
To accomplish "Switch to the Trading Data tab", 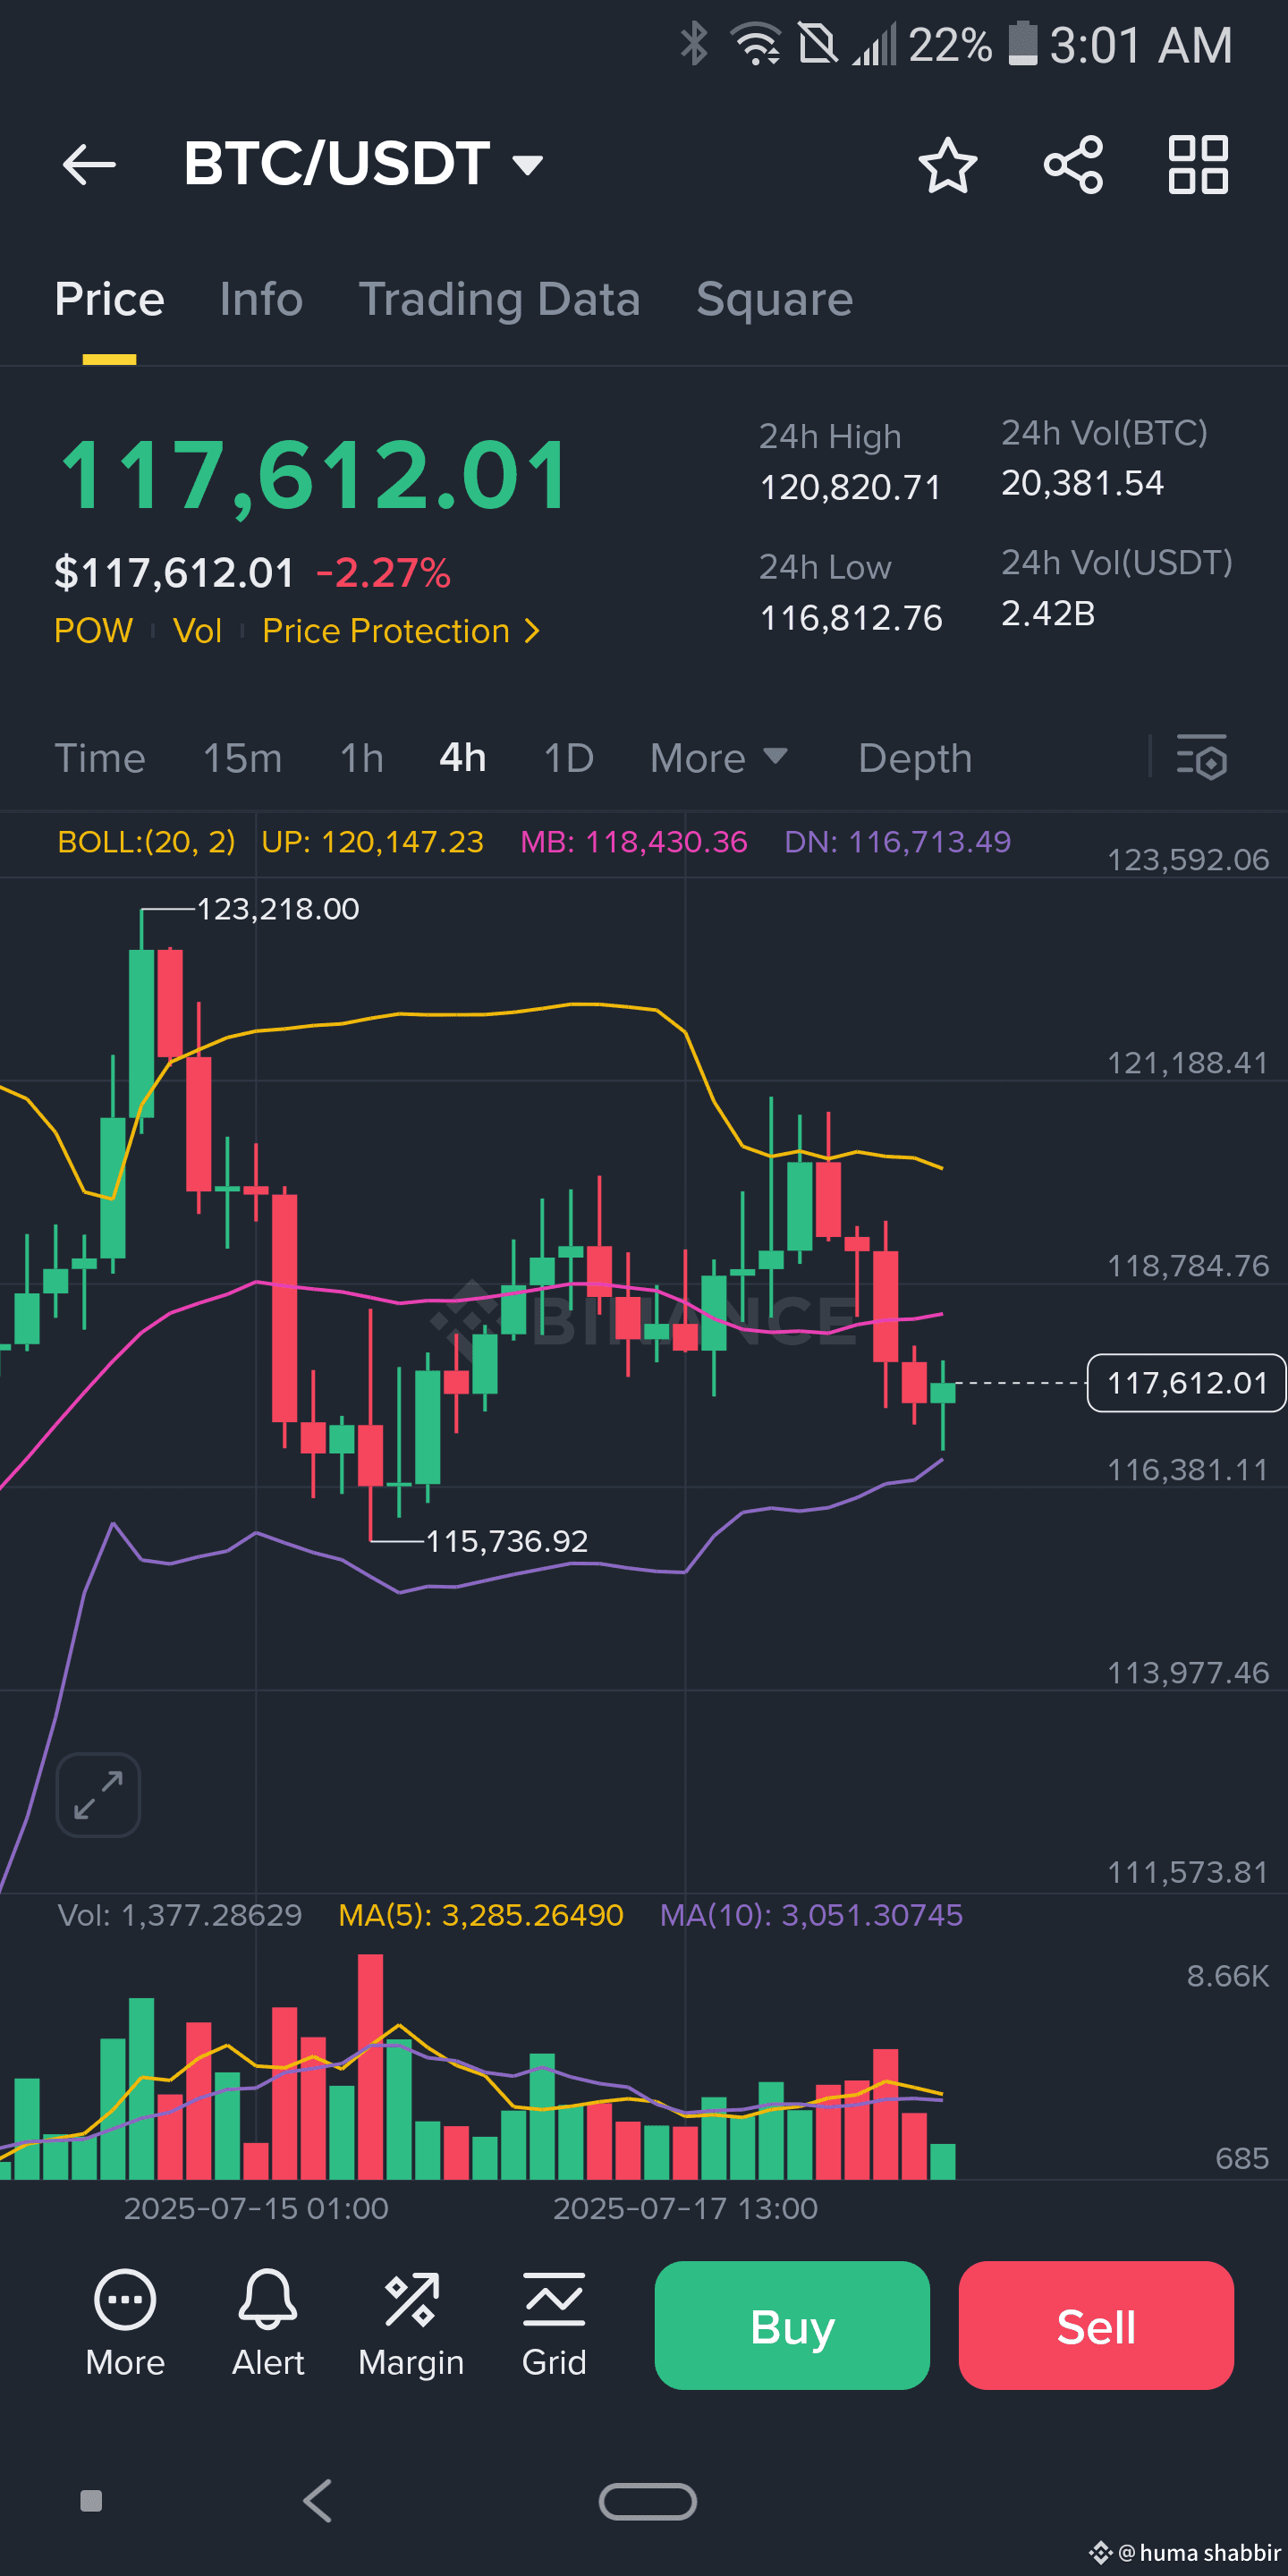I will [x=499, y=299].
